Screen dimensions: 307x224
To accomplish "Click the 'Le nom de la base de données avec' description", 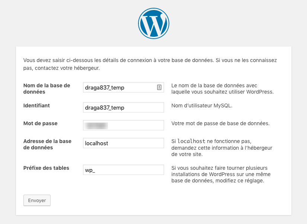I will click(x=223, y=88).
